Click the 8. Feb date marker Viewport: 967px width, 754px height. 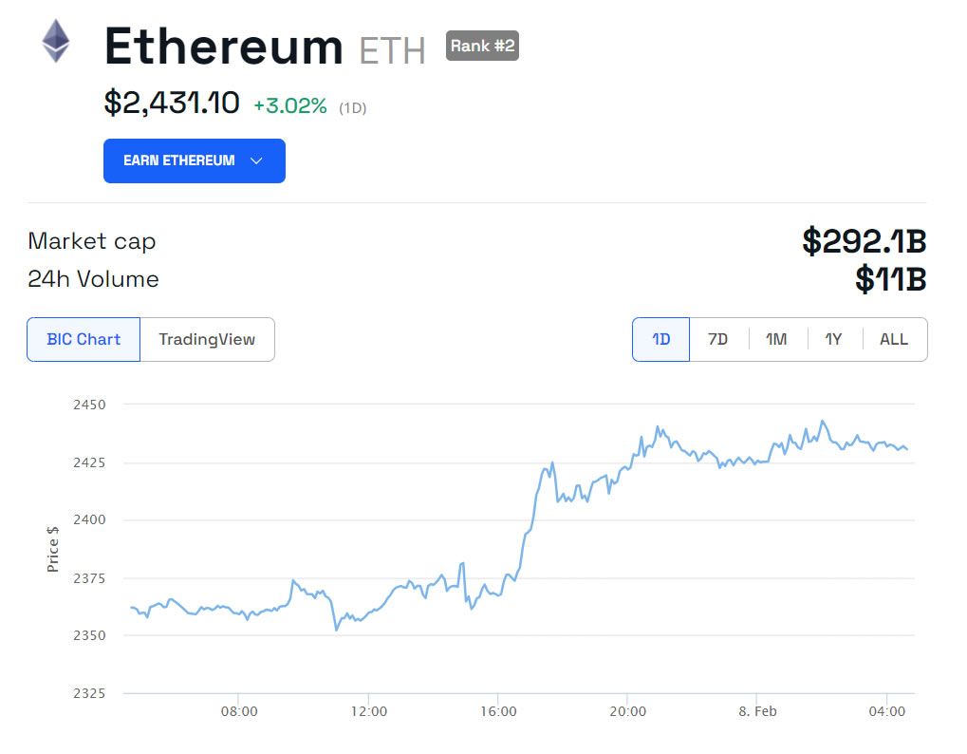pos(757,711)
